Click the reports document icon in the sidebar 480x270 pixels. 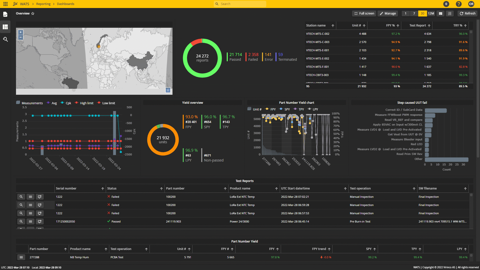click(5, 14)
